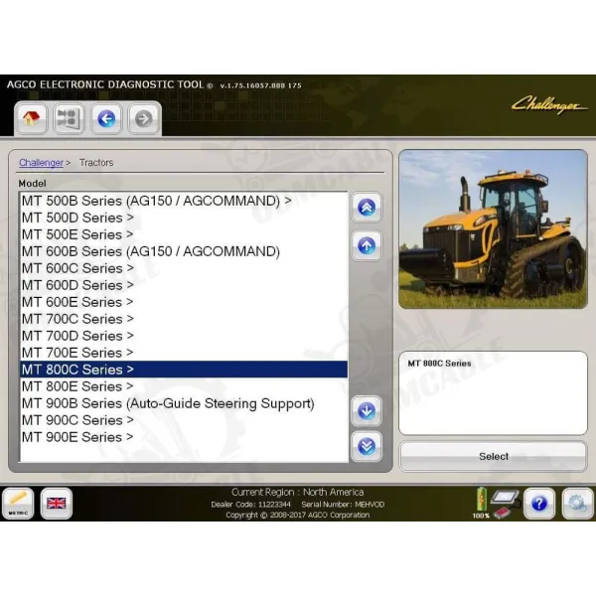Toggle the Metric units button
The height and width of the screenshot is (596, 596).
tap(18, 503)
